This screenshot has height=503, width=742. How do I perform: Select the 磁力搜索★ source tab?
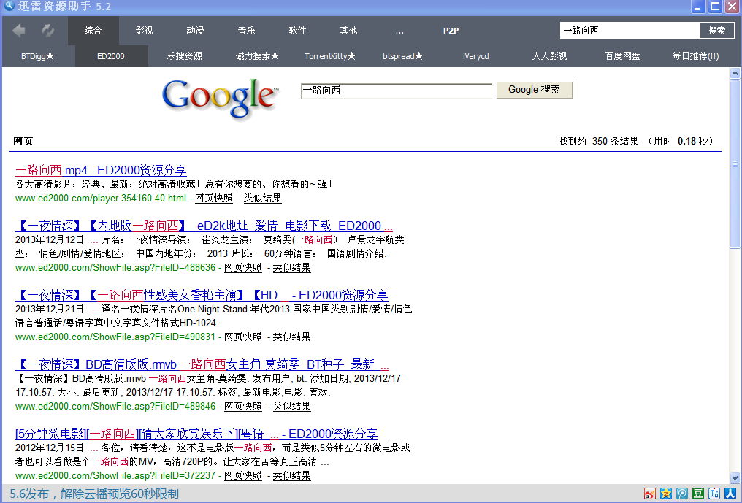[257, 55]
